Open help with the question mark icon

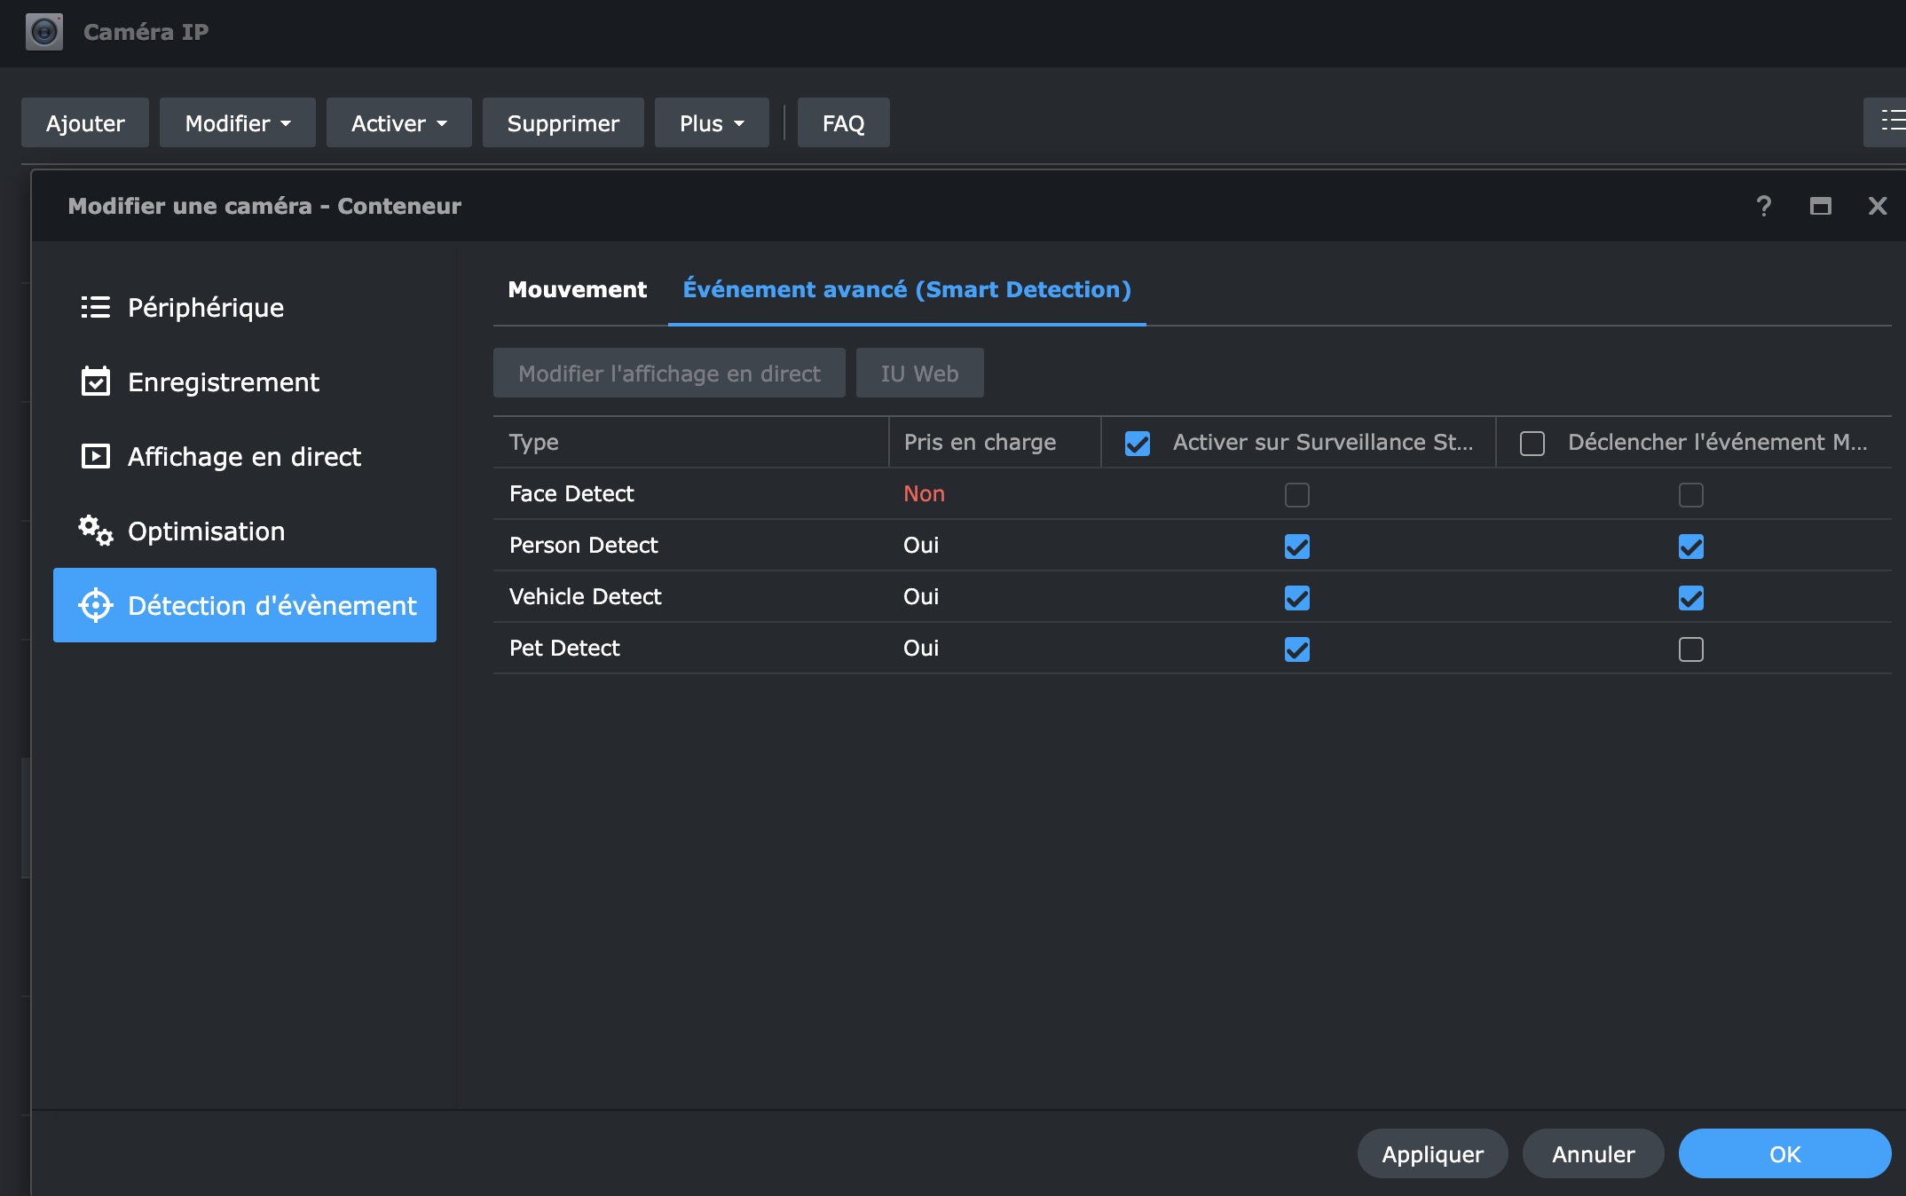(1763, 206)
